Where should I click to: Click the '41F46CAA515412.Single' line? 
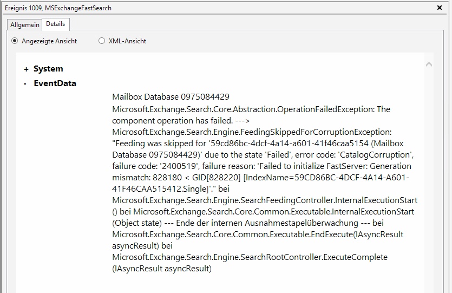point(171,189)
